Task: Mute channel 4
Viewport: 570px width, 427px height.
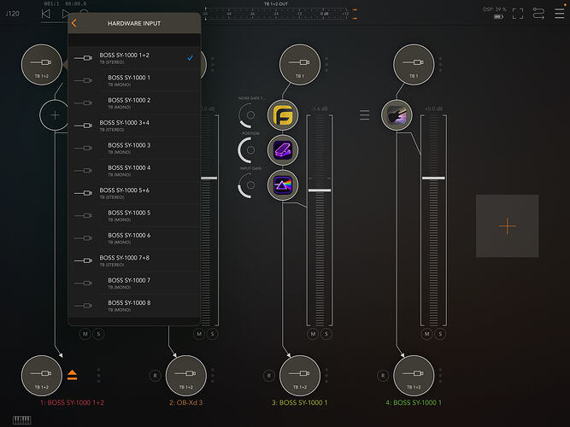Action: click(426, 334)
